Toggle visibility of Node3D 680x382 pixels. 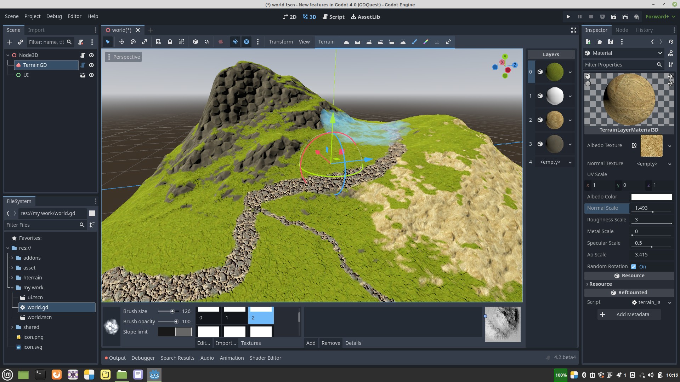pos(91,55)
